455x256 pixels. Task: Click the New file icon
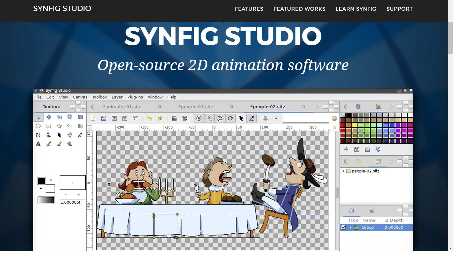[93, 118]
